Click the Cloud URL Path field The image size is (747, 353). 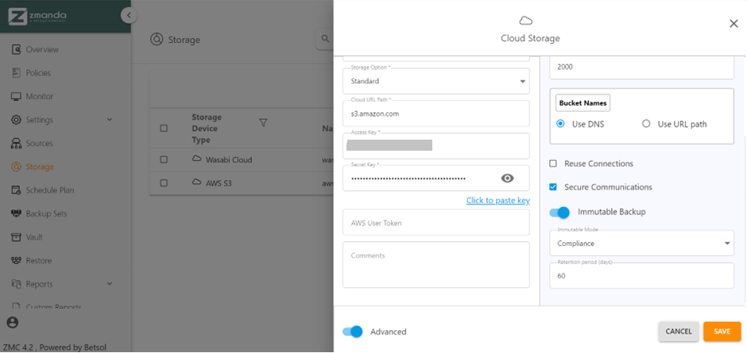(436, 113)
